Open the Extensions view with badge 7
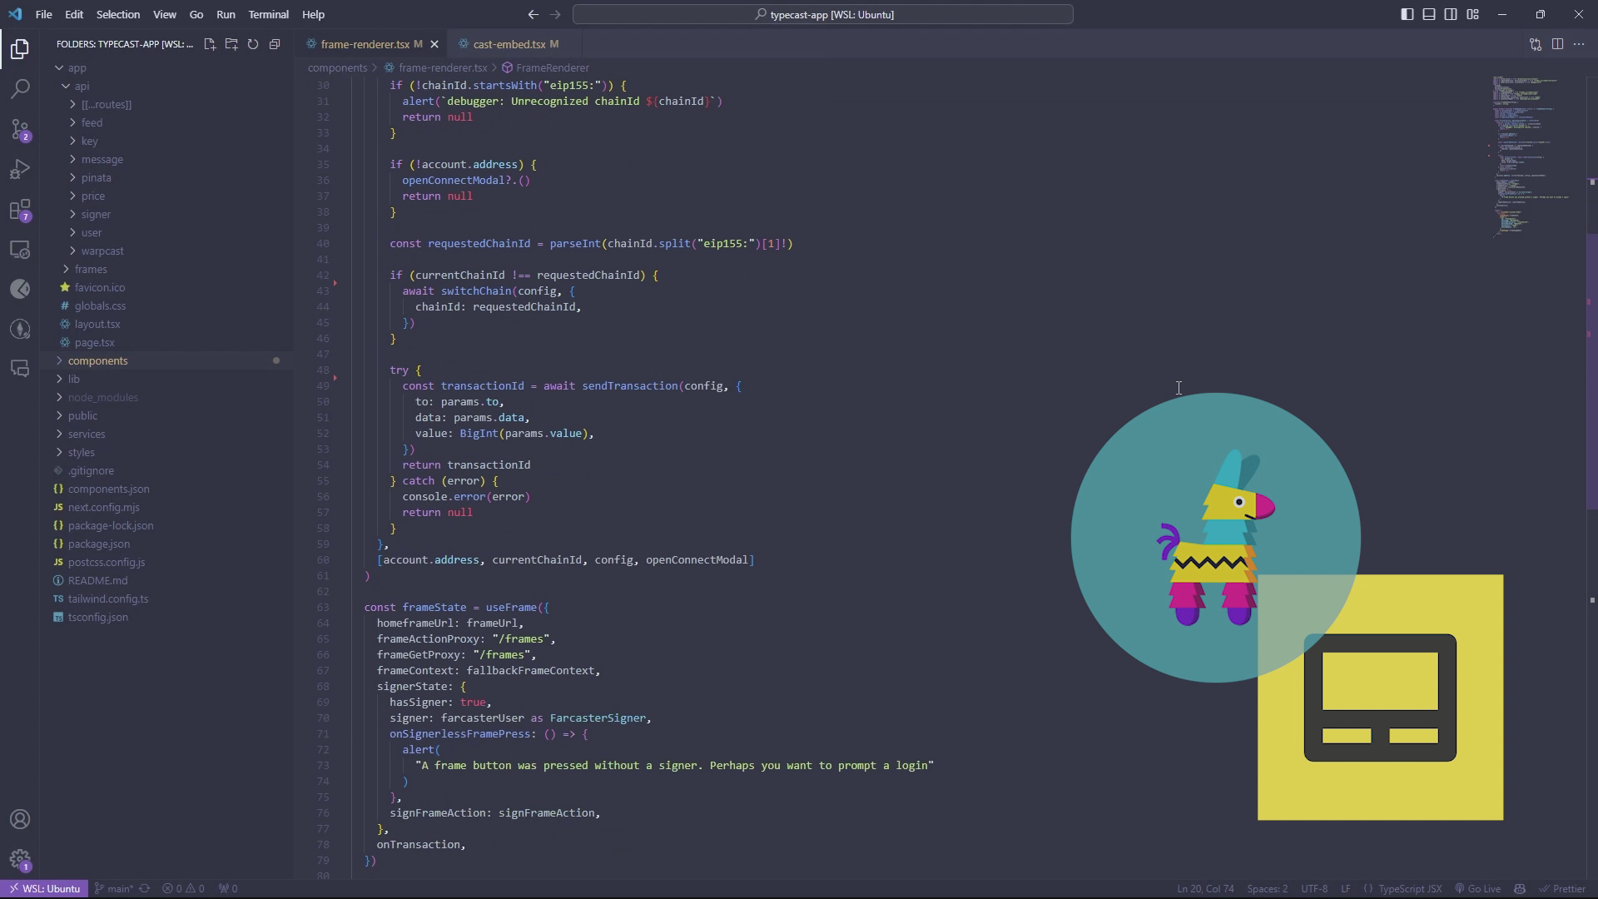1598x899 pixels. [x=20, y=209]
